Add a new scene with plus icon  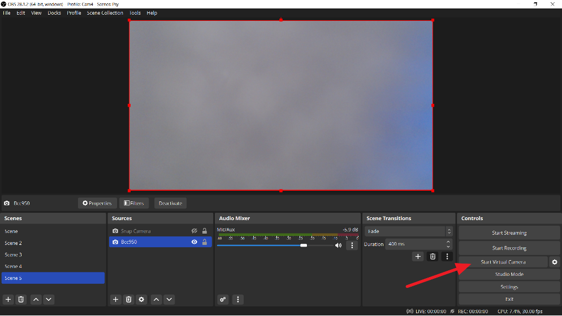[x=8, y=299]
